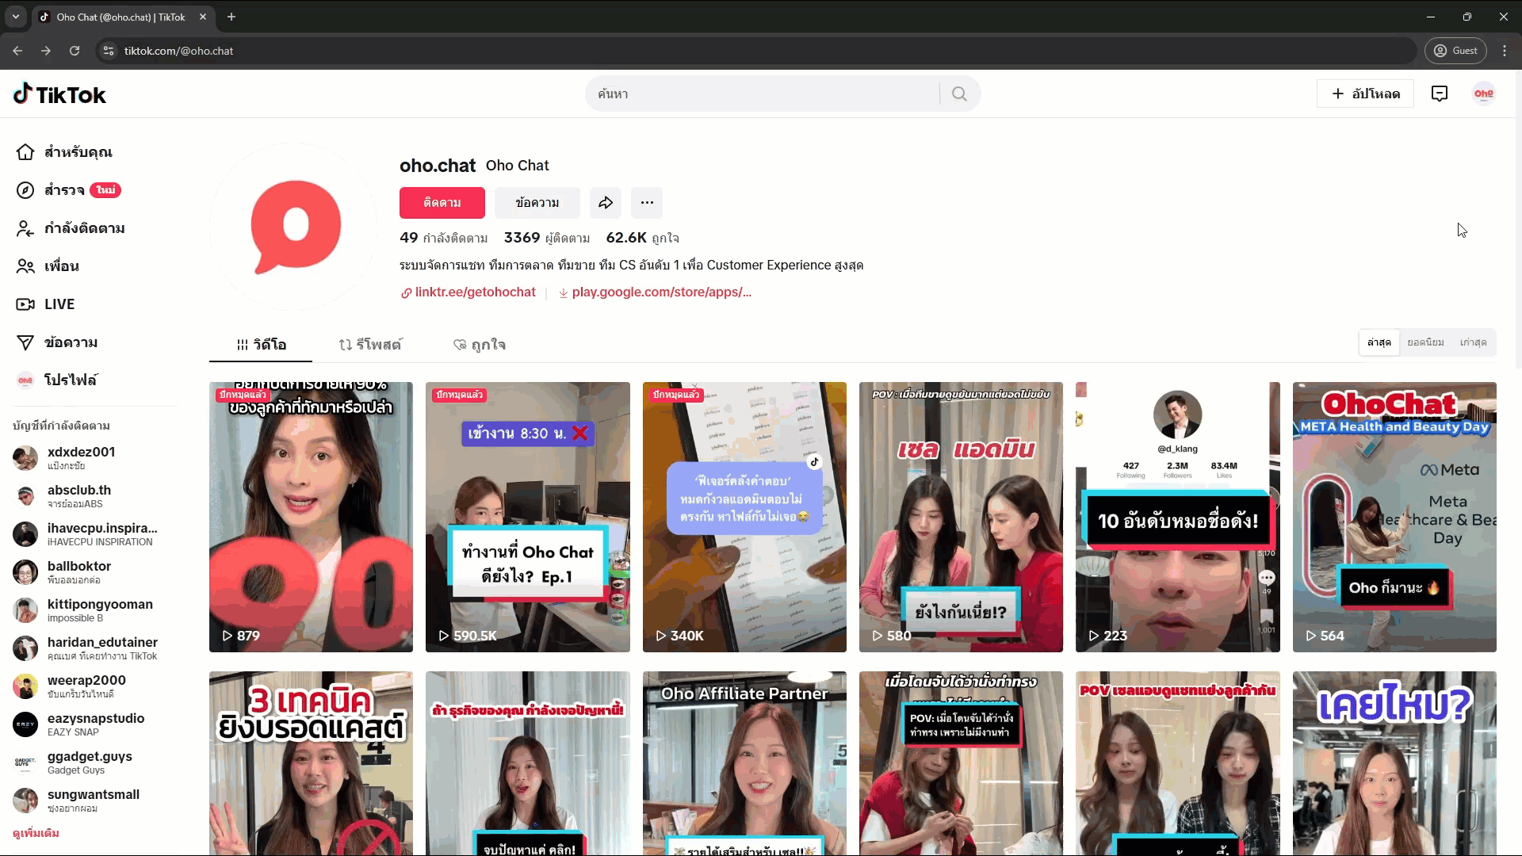This screenshot has width=1522, height=856.
Task: Open กำลังติดตาม (Following) in sidebar
Action: (71, 227)
